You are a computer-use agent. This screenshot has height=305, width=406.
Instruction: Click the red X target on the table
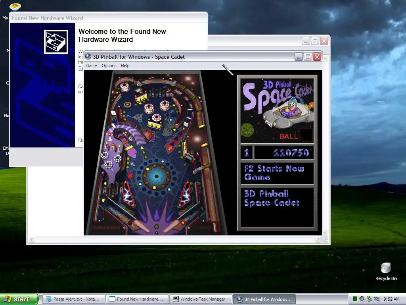(130, 176)
